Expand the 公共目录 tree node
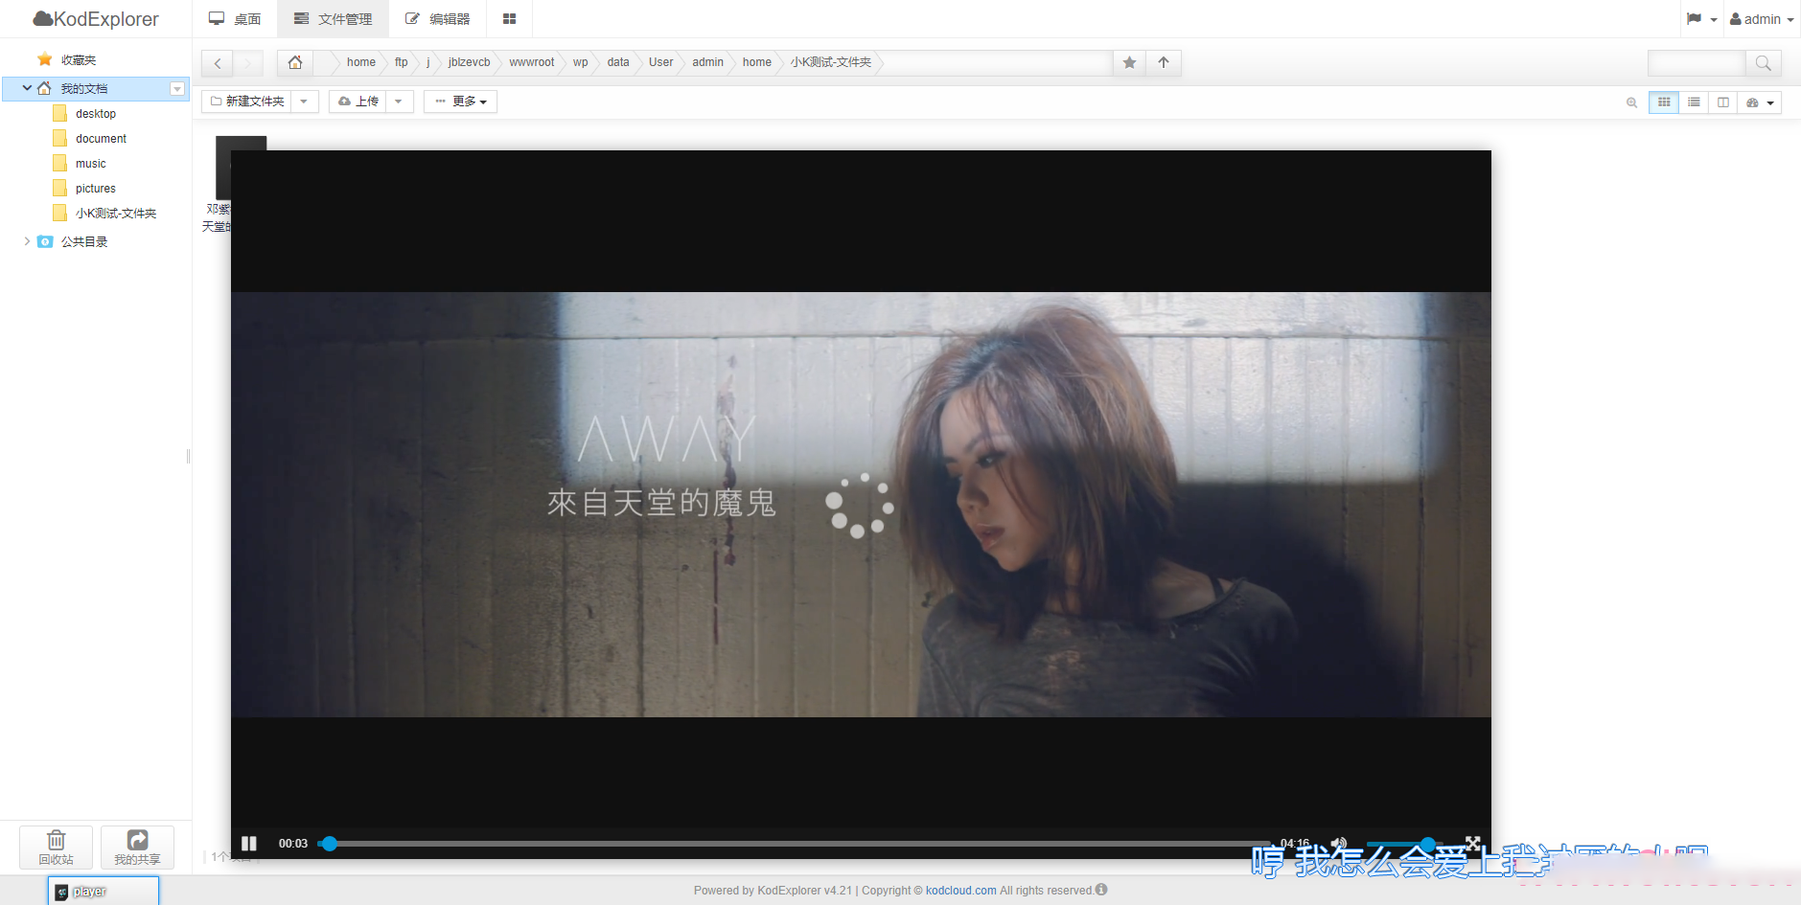 pos(27,241)
